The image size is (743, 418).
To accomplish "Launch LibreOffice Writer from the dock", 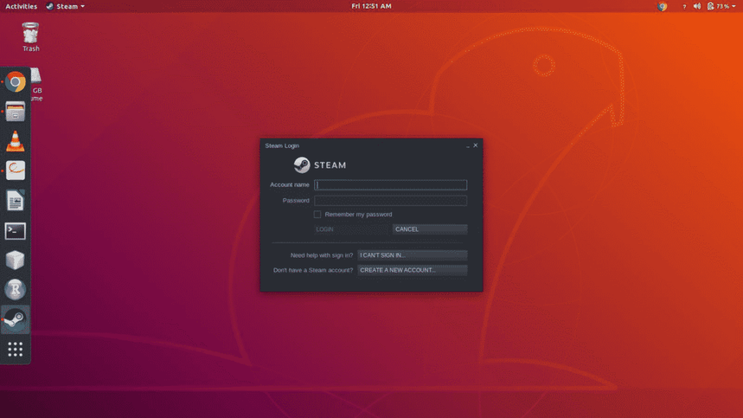I will pyautogui.click(x=15, y=200).
